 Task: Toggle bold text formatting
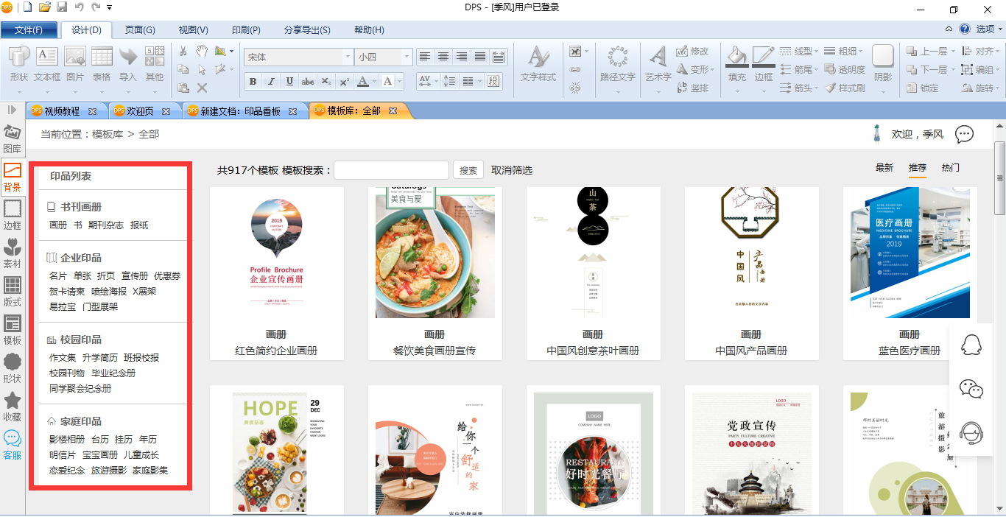point(253,81)
